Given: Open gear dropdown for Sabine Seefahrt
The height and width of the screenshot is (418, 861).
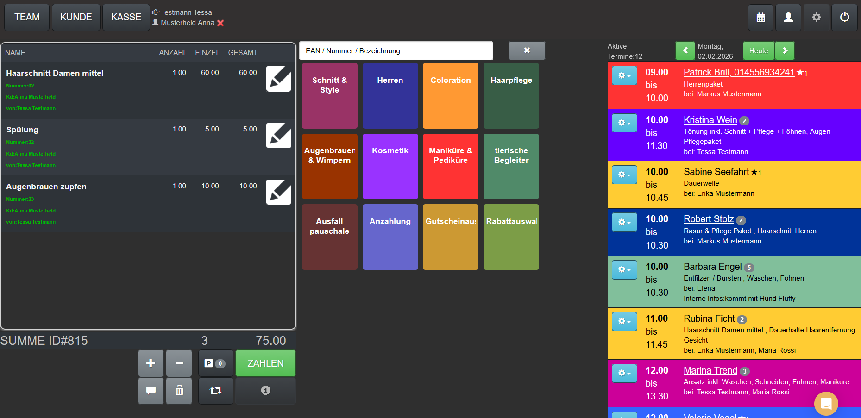Looking at the screenshot, I should [624, 175].
